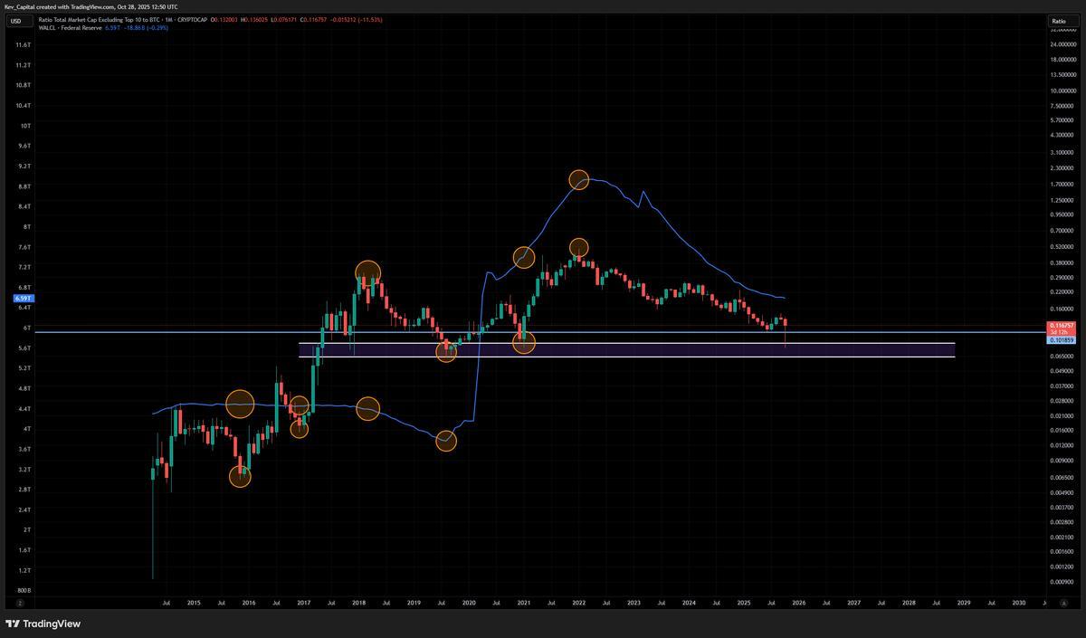Viewport: 1086px width, 638px height.
Task: Click the TradingView logo
Action: [43, 624]
